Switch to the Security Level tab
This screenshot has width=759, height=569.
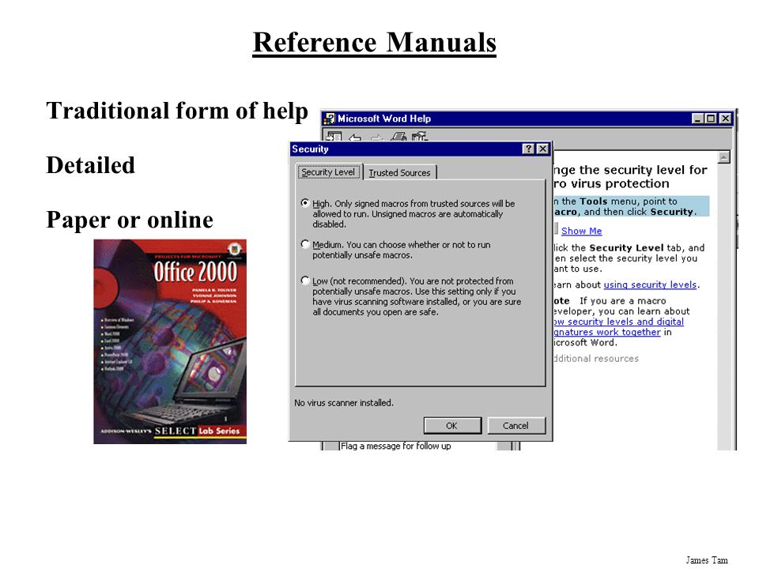tap(328, 171)
